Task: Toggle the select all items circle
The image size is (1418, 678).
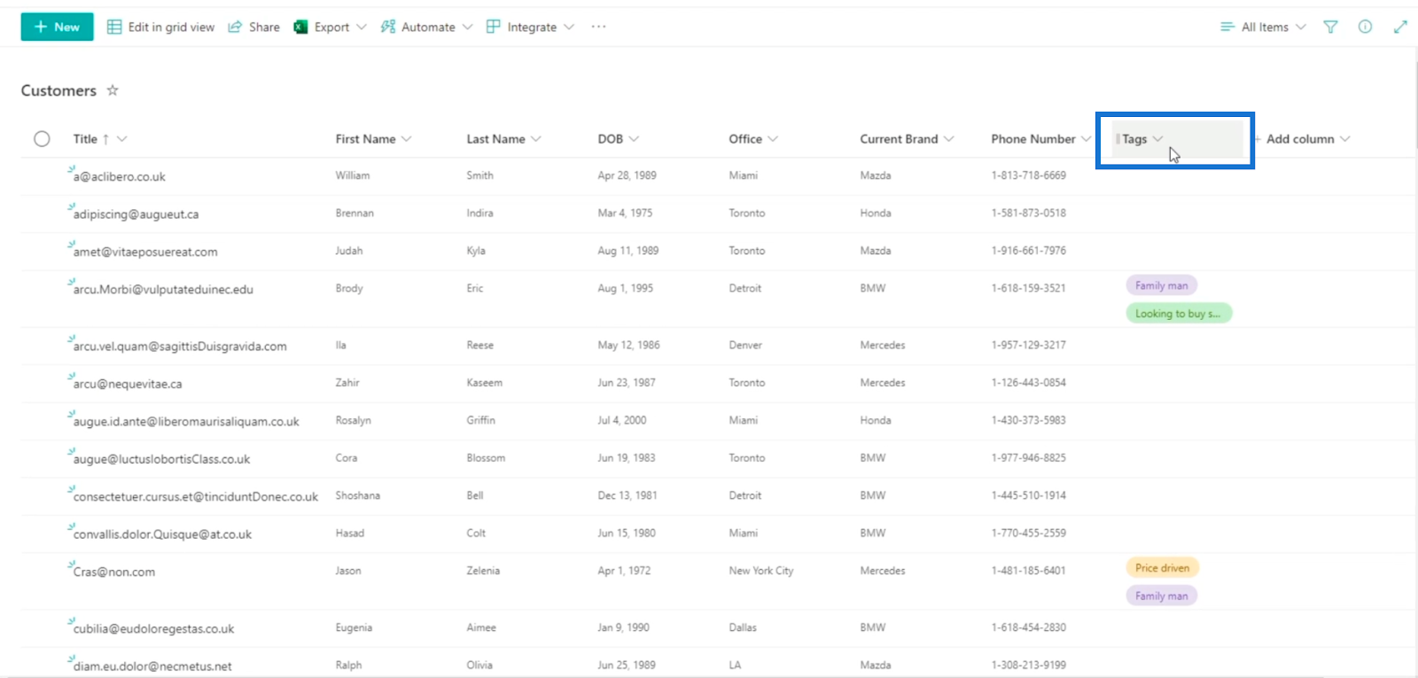Action: [42, 139]
